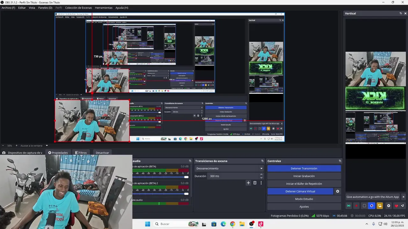Click Desactivar source button
Viewport: 408px width, 229px height.
coord(102,153)
